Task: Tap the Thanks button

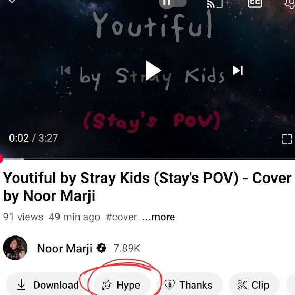Action: pyautogui.click(x=190, y=284)
